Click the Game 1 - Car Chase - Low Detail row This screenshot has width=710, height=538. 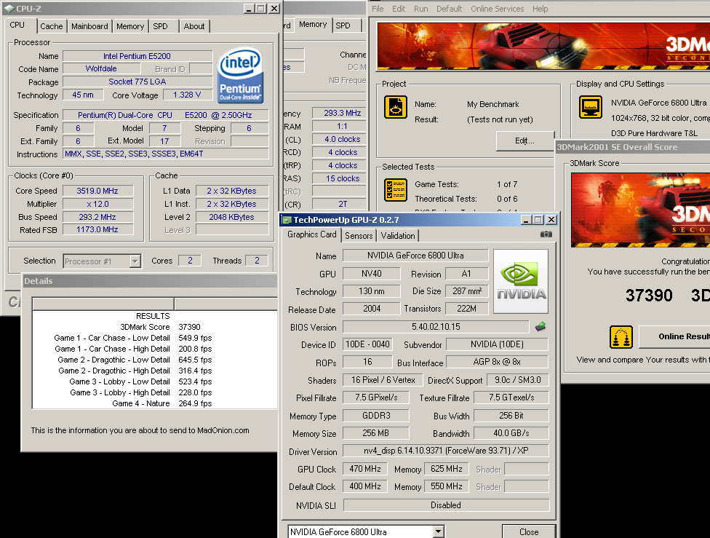point(155,338)
